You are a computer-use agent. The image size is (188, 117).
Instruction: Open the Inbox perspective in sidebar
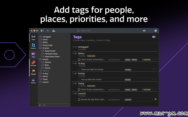33,37
